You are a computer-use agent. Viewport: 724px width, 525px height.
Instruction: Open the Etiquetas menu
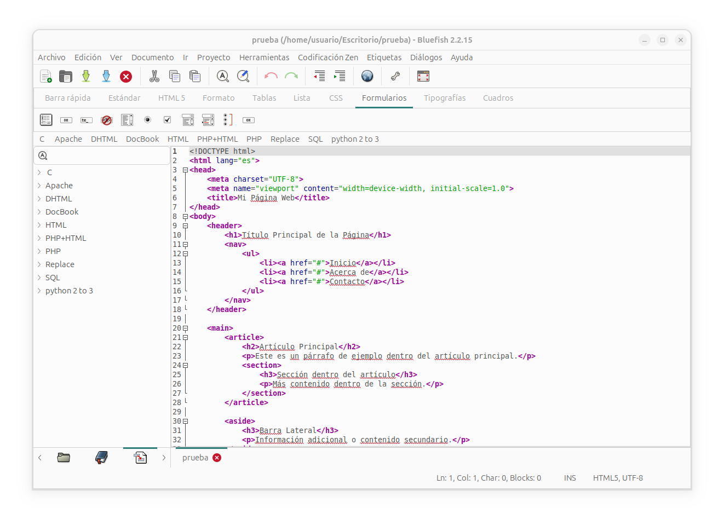pyautogui.click(x=384, y=57)
